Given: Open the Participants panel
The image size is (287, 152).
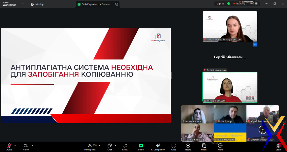Looking at the screenshot, I should point(90,146).
